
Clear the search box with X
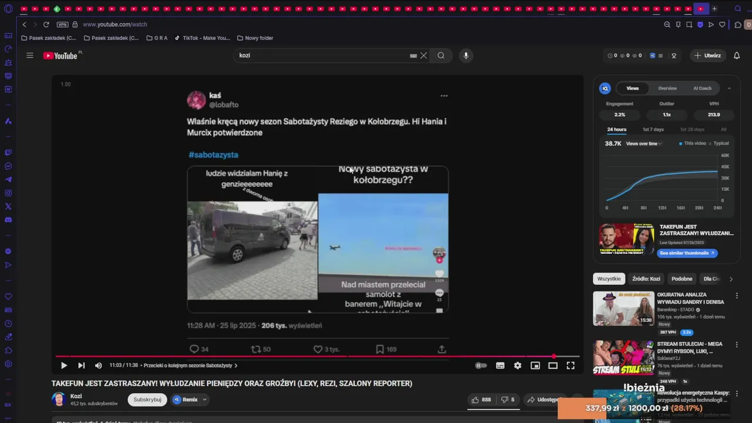tap(424, 55)
